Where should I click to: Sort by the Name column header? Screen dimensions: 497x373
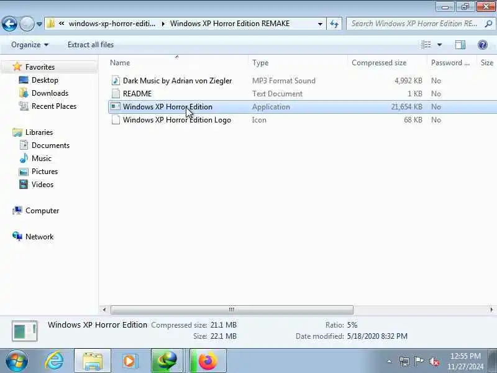(x=178, y=63)
